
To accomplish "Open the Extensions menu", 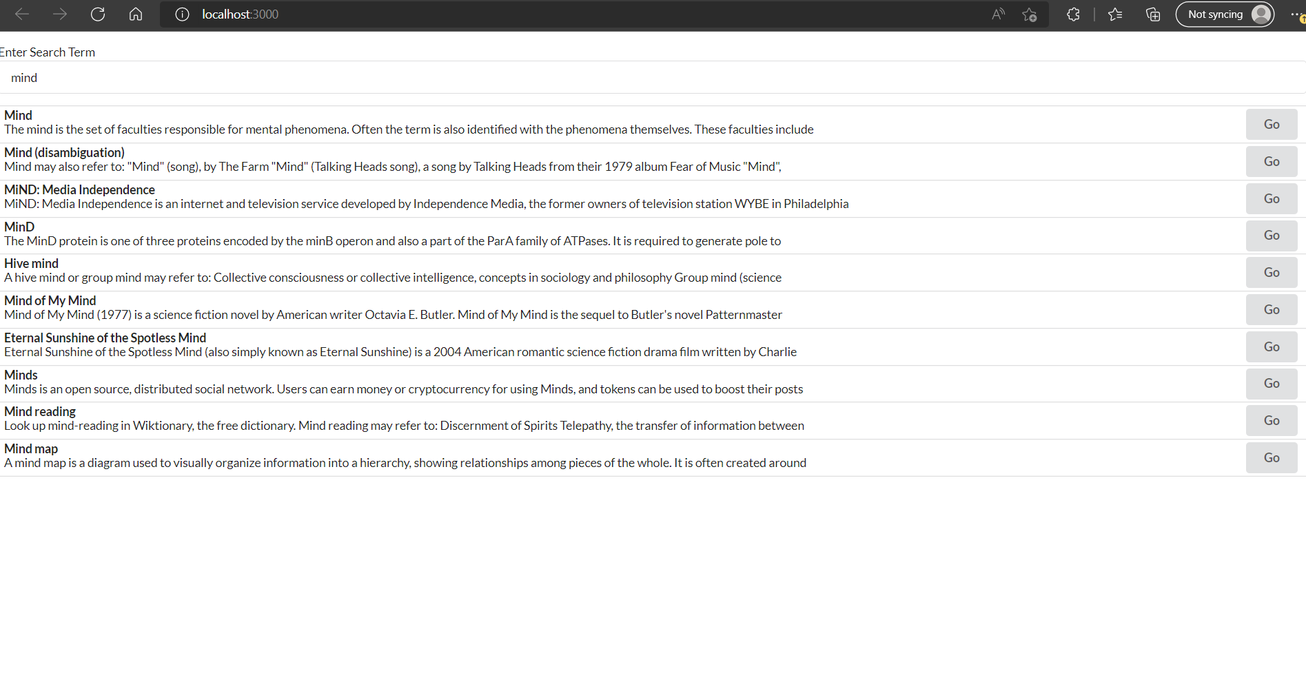I will point(1073,14).
